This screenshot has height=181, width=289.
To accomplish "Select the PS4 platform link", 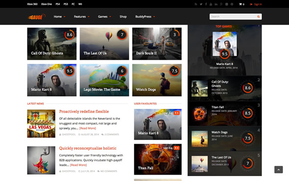I will 58,4.
